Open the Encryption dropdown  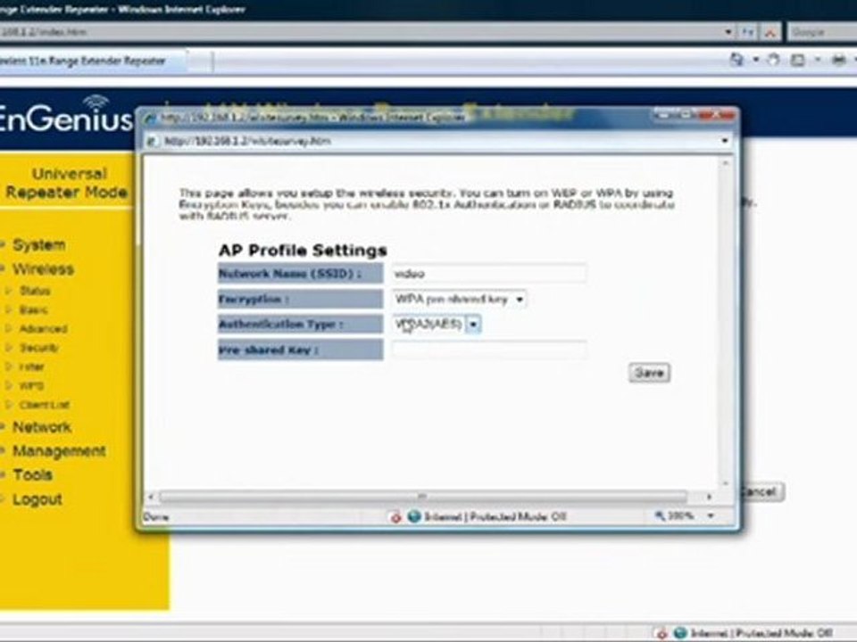(459, 300)
